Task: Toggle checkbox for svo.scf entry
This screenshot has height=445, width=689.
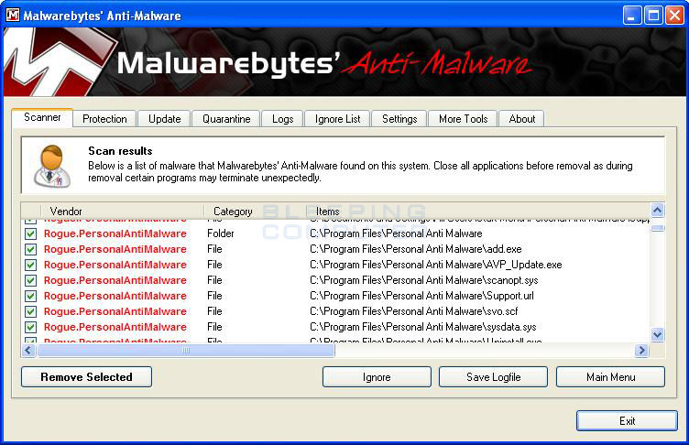Action: (x=30, y=311)
